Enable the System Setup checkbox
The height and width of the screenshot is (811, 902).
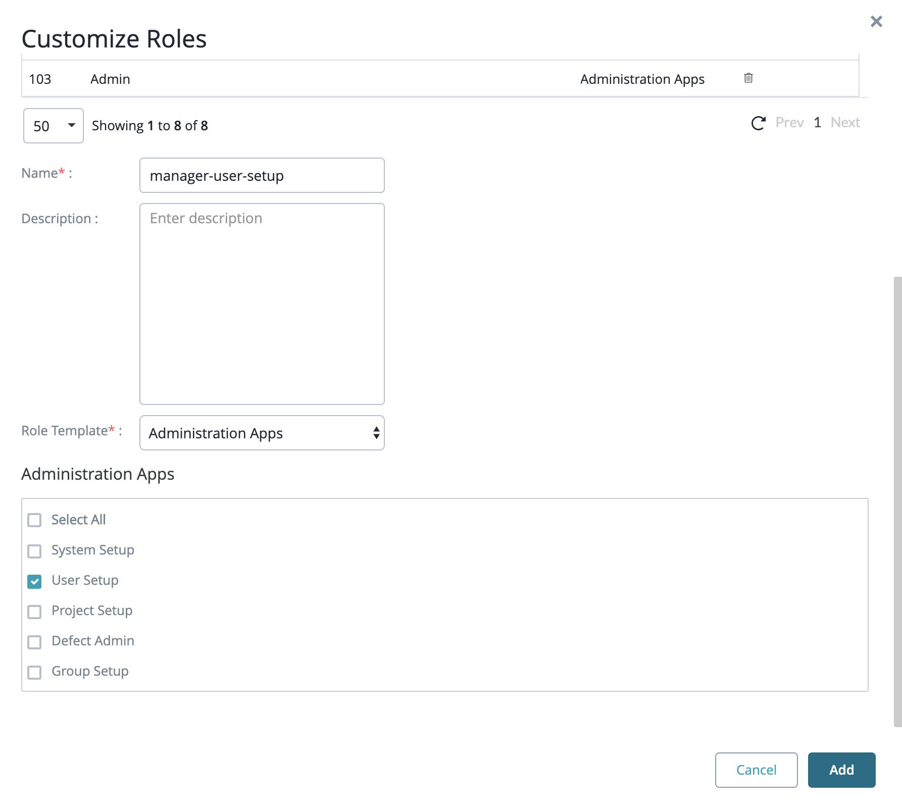coord(34,551)
